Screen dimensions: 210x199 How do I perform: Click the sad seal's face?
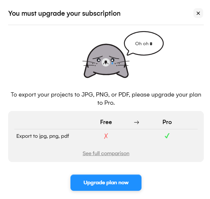tap(106, 61)
